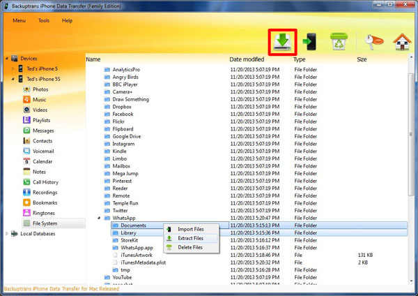This screenshot has height=296, width=418.
Task: Open the Backuptrans for Mac Released link
Action: [61, 289]
